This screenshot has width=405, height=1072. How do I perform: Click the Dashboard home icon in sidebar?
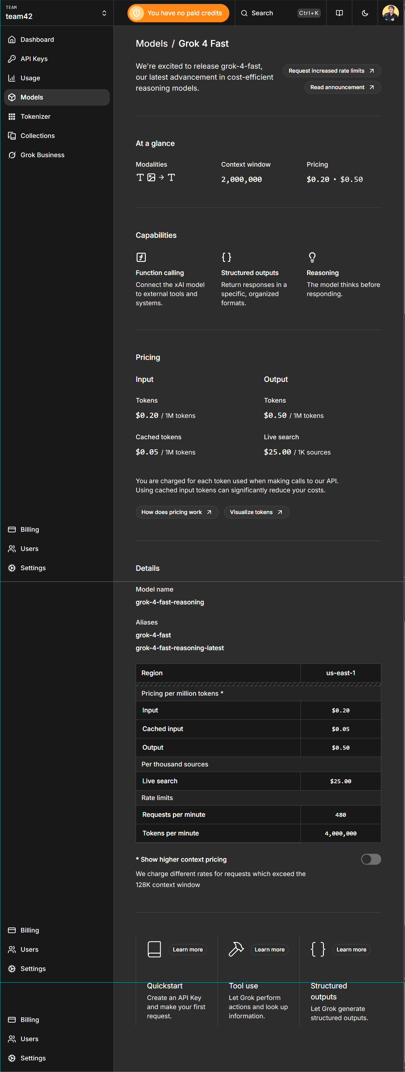(12, 40)
